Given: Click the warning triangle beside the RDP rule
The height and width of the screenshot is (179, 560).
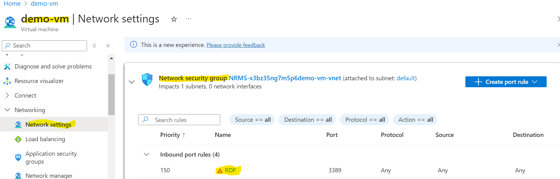Looking at the screenshot, I should pos(220,170).
